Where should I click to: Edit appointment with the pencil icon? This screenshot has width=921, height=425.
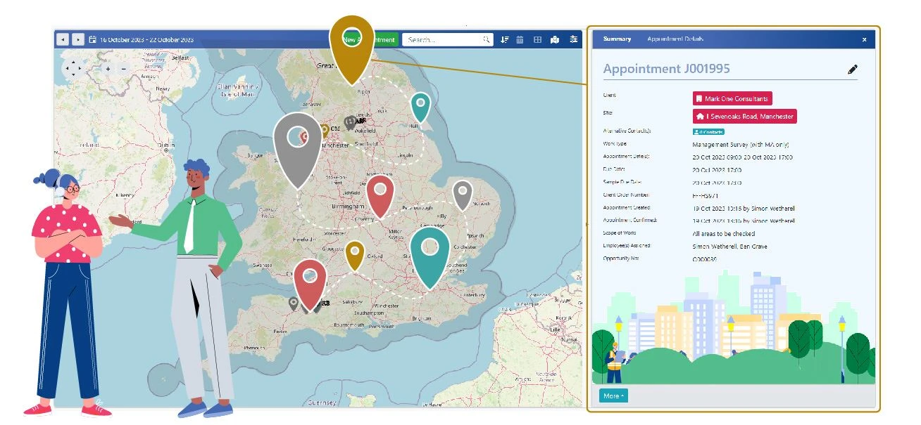coord(853,69)
